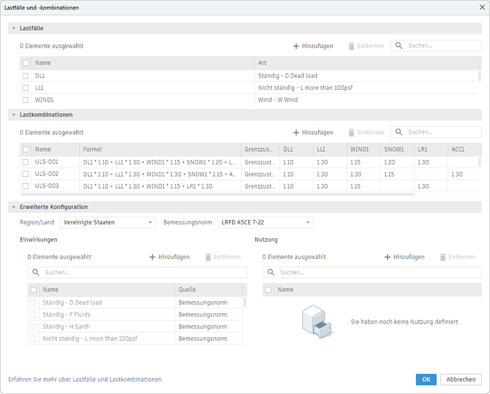The height and width of the screenshot is (394, 490).
Task: Click the plus icon to add a Nutzung
Action: [x=387, y=257]
